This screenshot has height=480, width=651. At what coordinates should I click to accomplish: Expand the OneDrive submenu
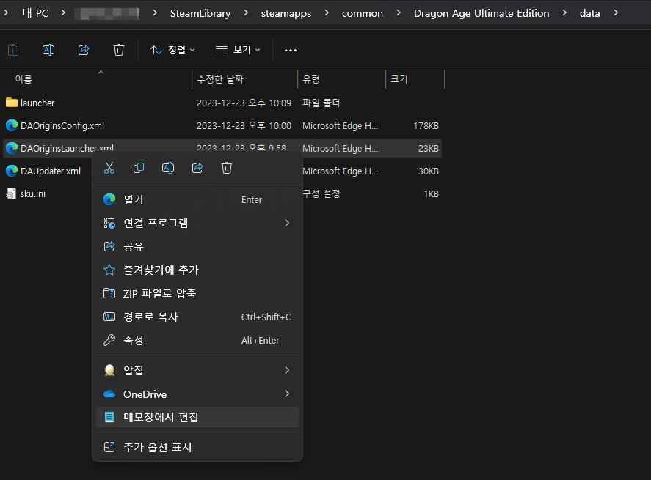[x=287, y=394]
